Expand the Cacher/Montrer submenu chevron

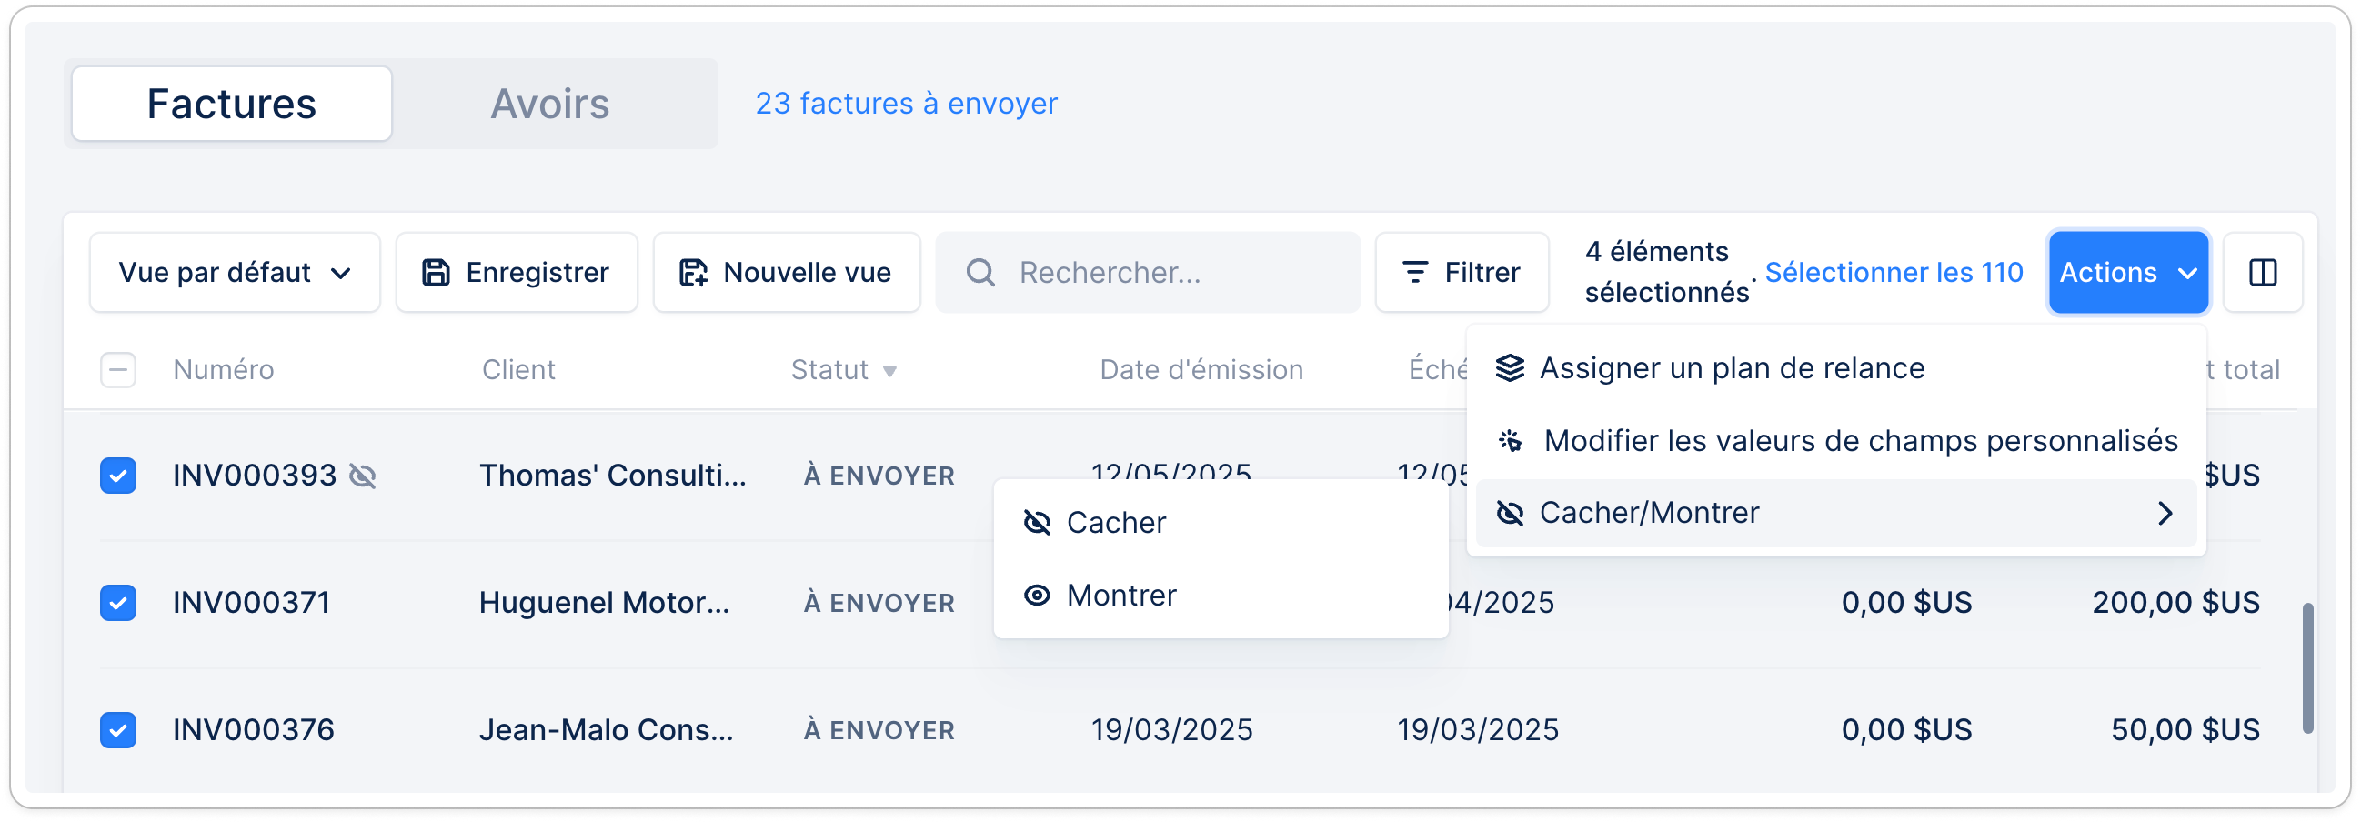2165,513
